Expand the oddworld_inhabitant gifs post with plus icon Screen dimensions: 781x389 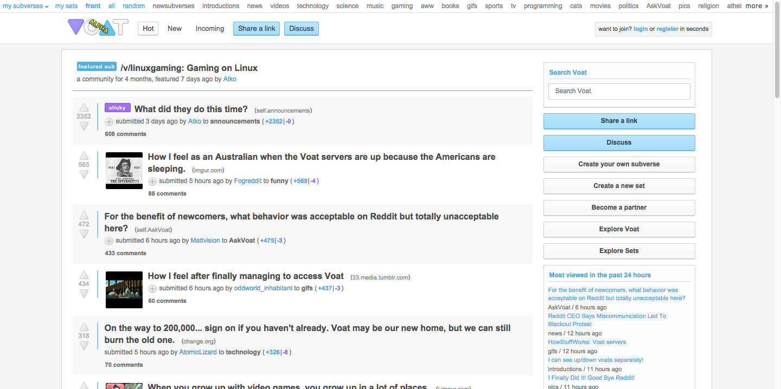[x=152, y=289]
